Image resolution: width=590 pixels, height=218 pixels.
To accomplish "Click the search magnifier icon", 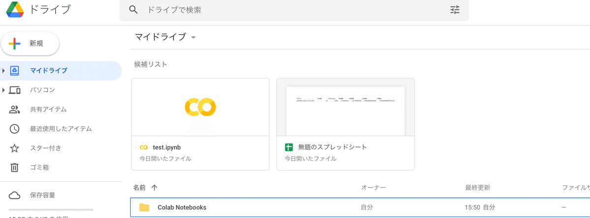I will (x=133, y=10).
